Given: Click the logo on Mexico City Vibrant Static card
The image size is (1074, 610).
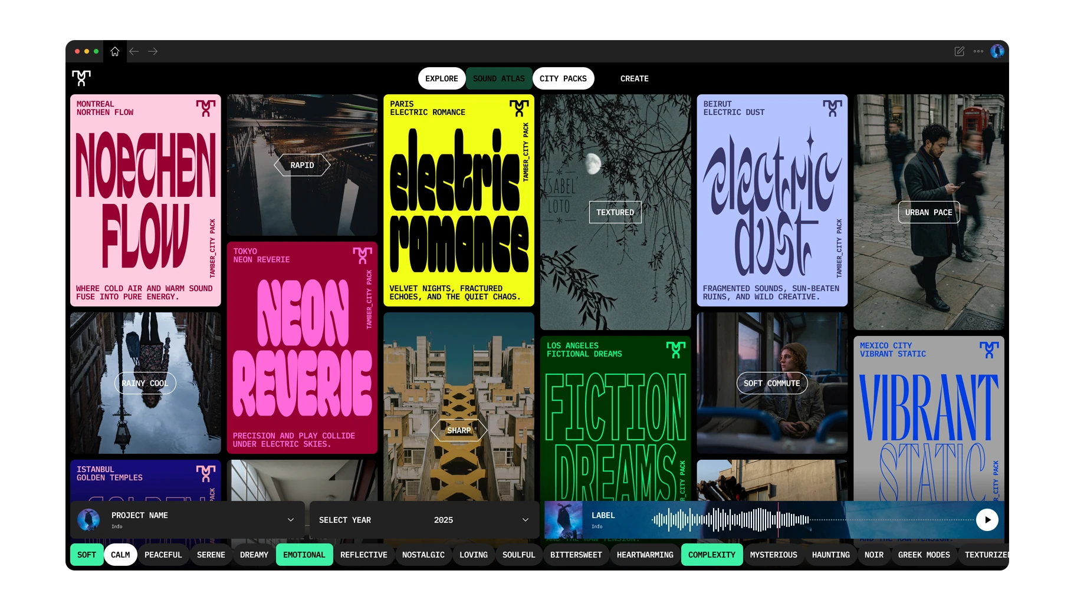Looking at the screenshot, I should [989, 349].
